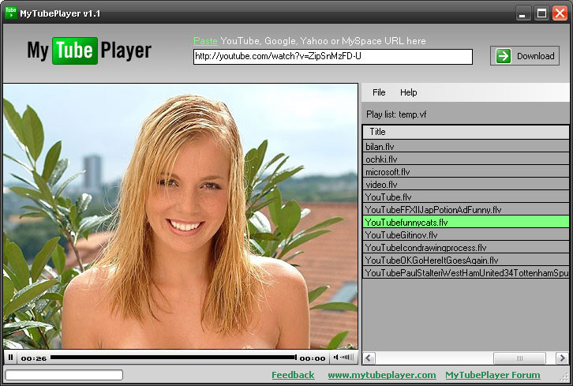Click the video seek progress bar
The image size is (573, 386).
[x=174, y=358]
